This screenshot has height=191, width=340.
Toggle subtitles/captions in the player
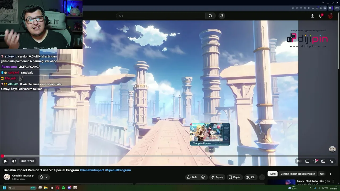[307, 161]
